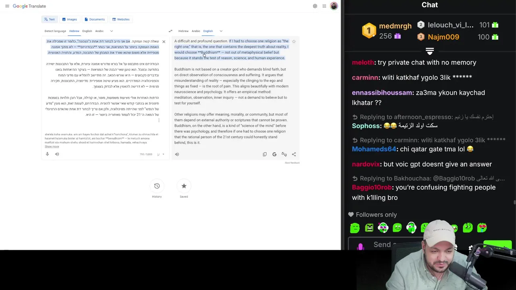Select the angry face green emote

coord(369,228)
